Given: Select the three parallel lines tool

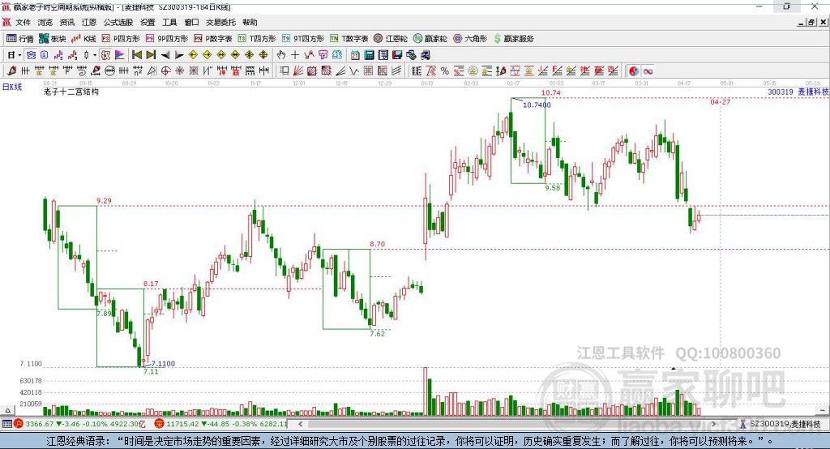Looking at the screenshot, I should pos(396,71).
